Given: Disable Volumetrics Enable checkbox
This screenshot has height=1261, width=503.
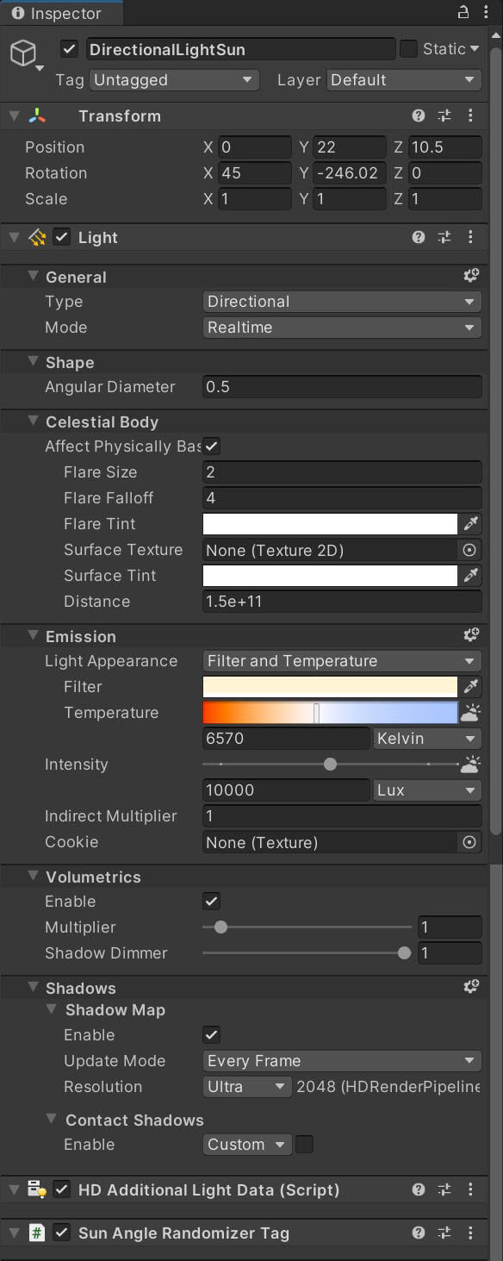Looking at the screenshot, I should pos(212,901).
